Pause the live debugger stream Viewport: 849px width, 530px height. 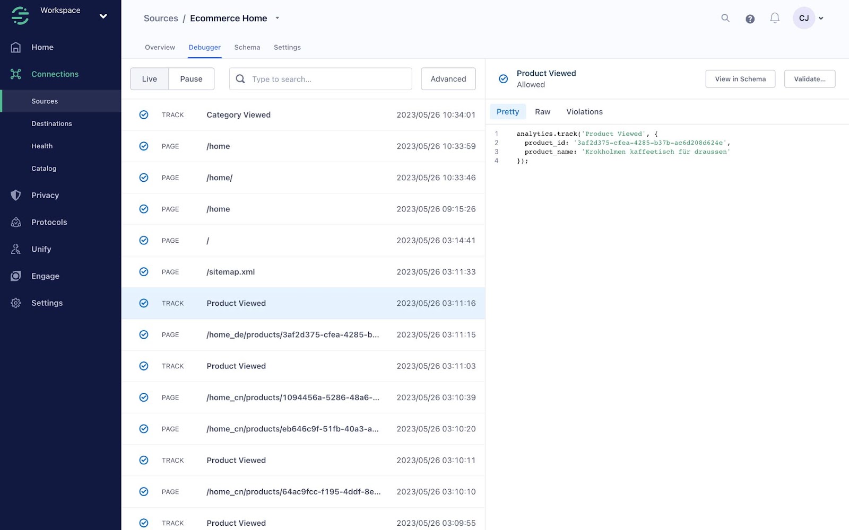coord(191,78)
